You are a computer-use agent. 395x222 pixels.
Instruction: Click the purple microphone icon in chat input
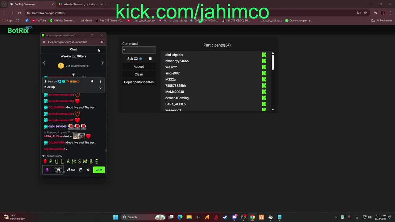[x=47, y=170]
